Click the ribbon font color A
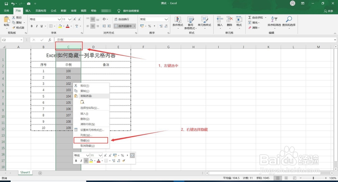Screen dimensions: 338x182 68,26
